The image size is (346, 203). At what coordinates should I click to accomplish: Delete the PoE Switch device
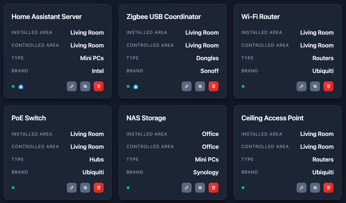[99, 188]
